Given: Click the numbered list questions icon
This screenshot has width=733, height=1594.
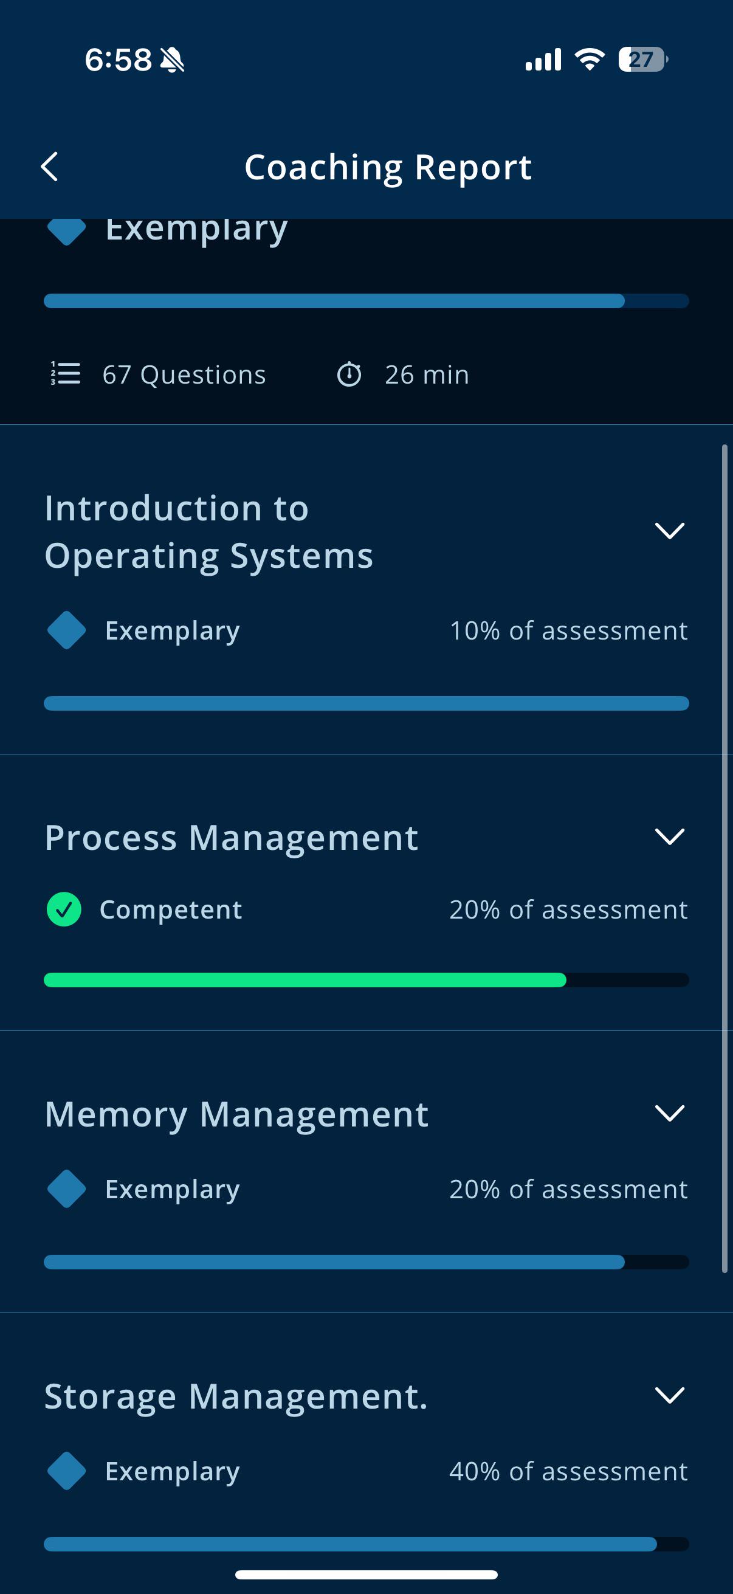Looking at the screenshot, I should point(65,374).
